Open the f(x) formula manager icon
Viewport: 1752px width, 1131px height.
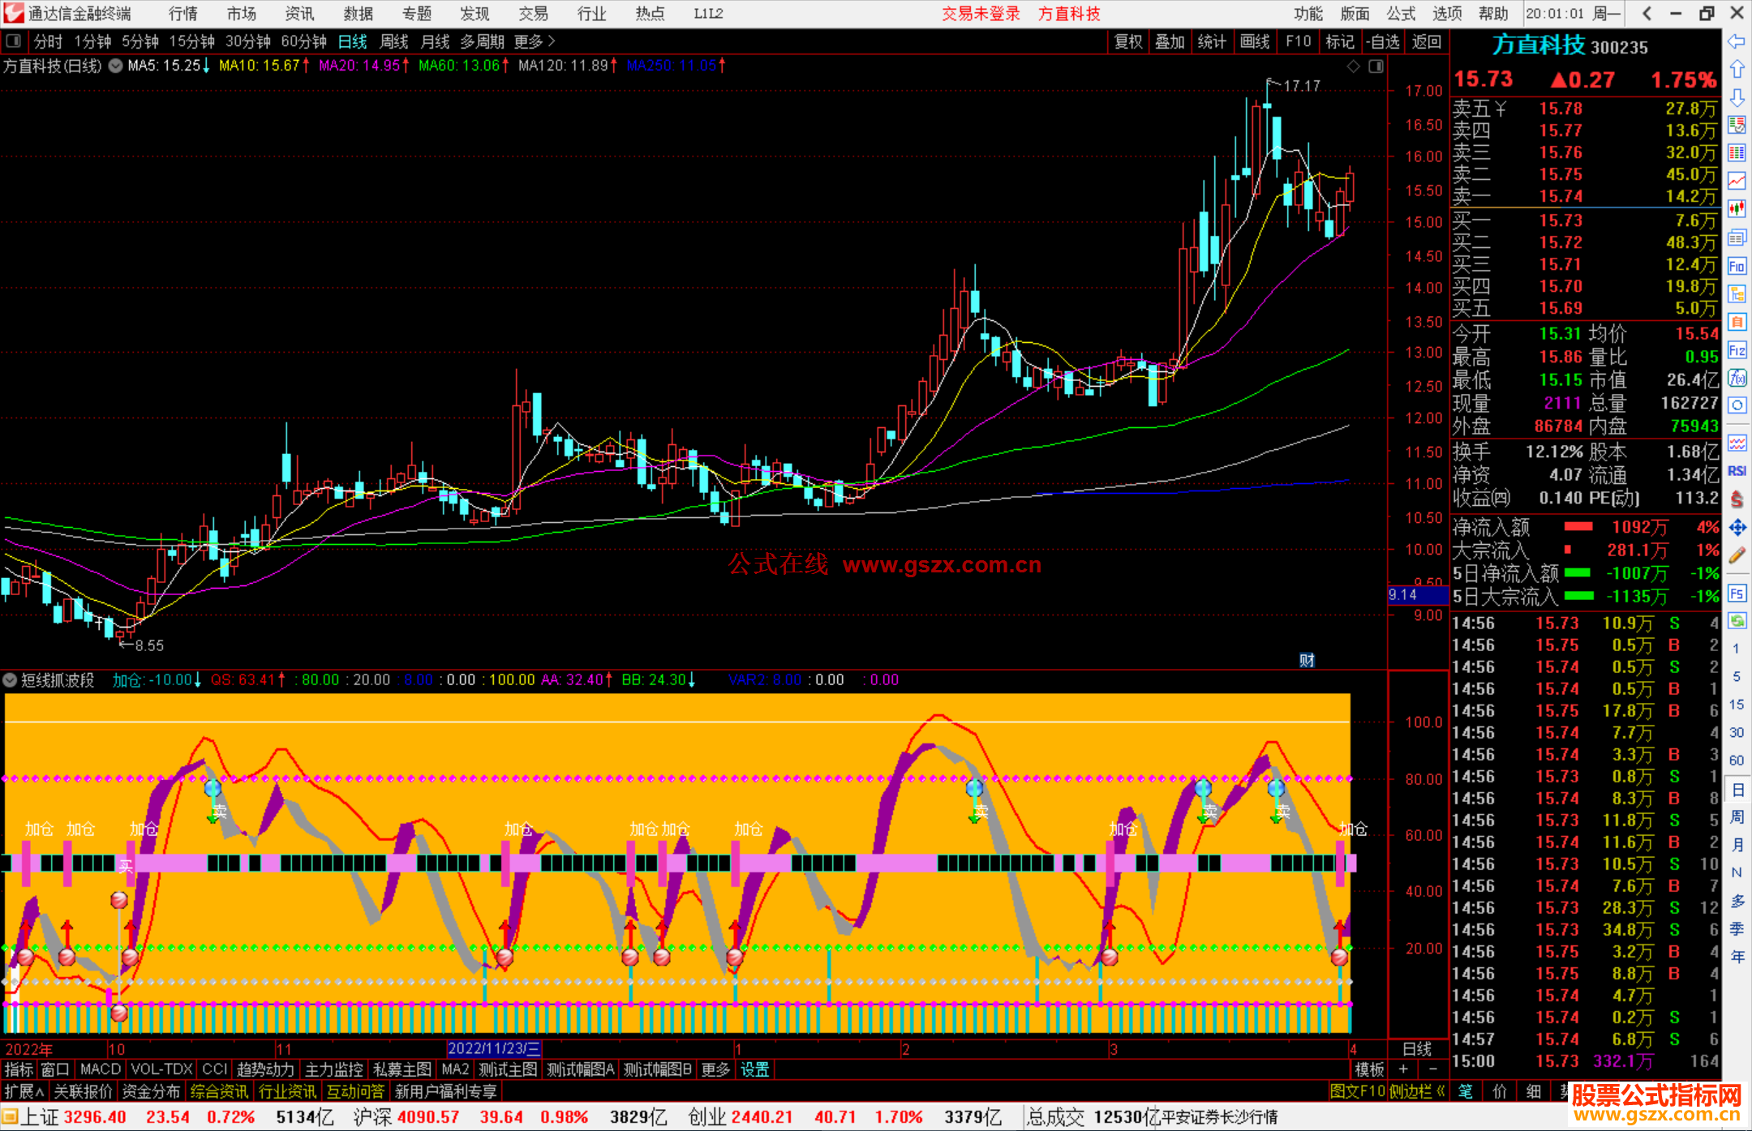[1737, 378]
